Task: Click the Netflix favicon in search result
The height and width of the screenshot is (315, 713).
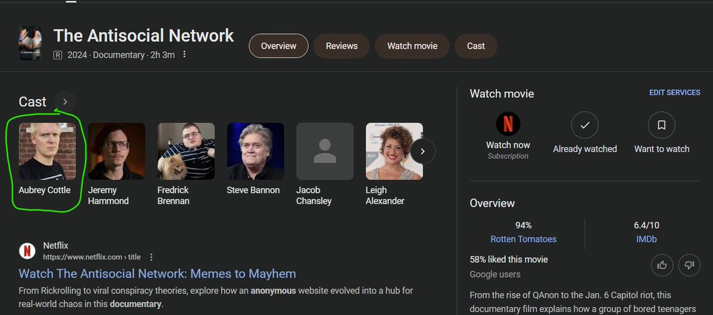Action: pyautogui.click(x=27, y=251)
